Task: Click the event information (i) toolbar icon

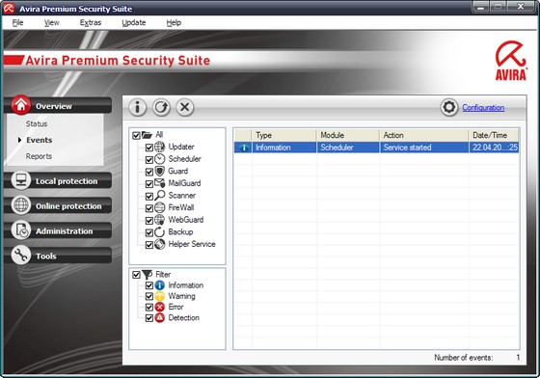Action: [137, 107]
